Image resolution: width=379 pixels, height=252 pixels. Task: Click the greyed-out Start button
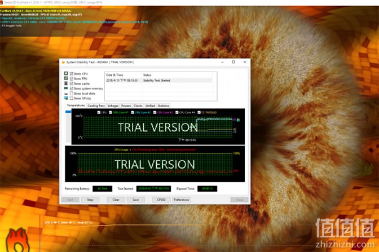coord(70,200)
